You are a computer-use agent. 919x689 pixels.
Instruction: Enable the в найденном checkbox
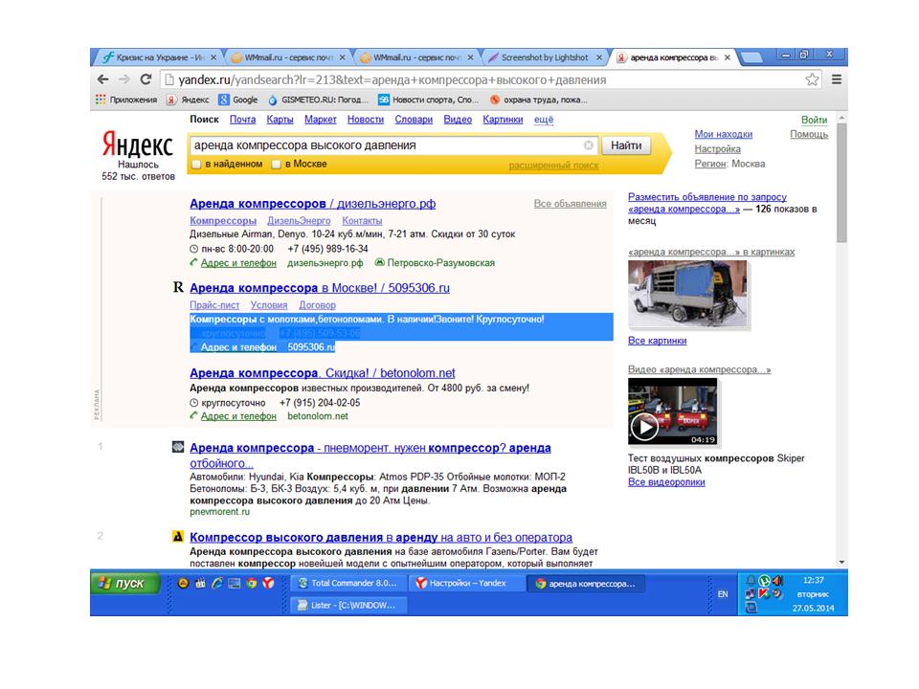(197, 164)
